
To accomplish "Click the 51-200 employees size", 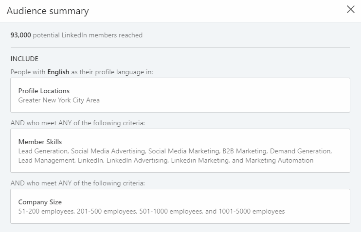I will [x=45, y=211].
